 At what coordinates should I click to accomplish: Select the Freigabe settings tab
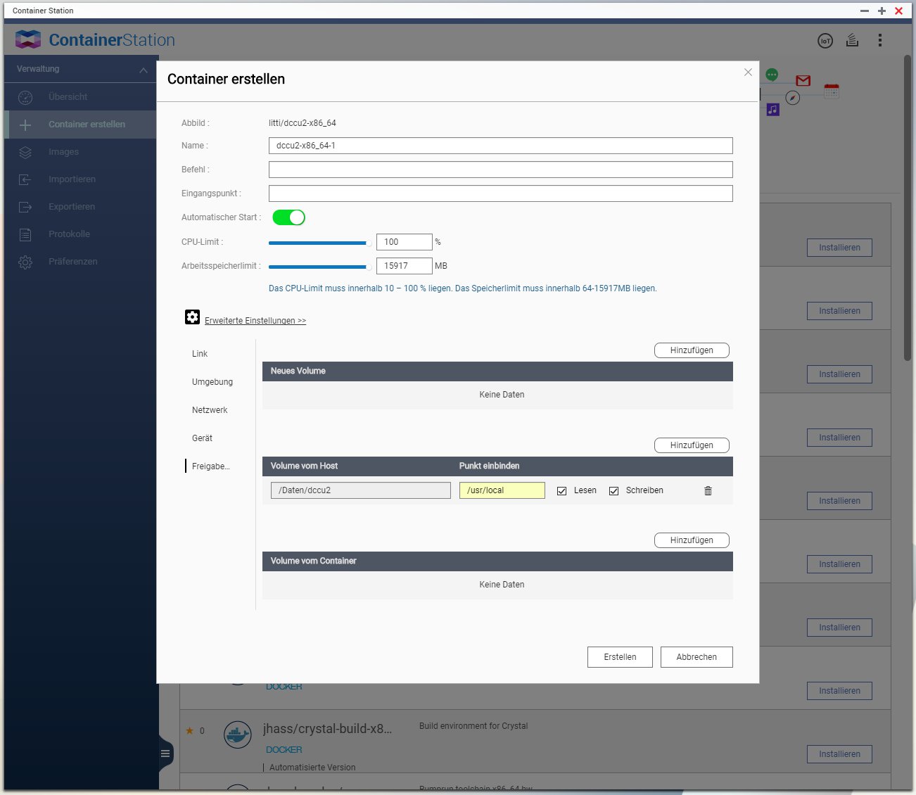[x=211, y=466]
